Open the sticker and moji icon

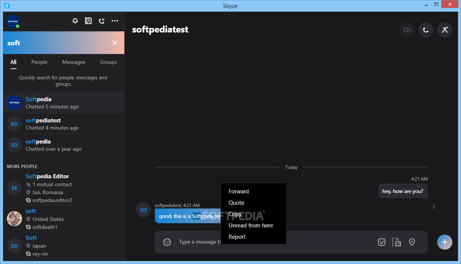tap(382, 242)
